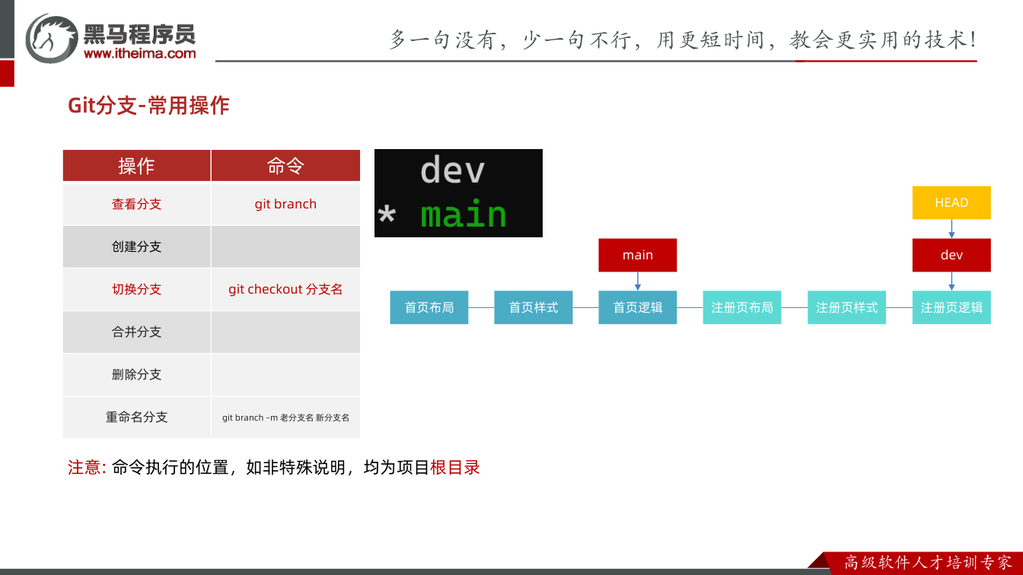Click the "git checkout 分支名" command cell

pyautogui.click(x=285, y=289)
